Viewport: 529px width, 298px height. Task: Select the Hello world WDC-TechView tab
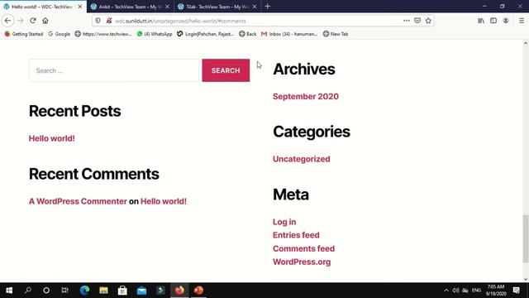point(43,7)
